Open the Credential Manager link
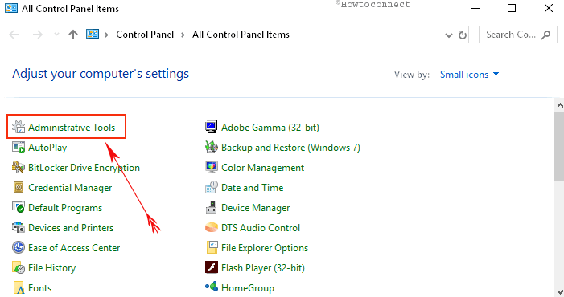Screen dimensions: 564x297 coord(70,188)
